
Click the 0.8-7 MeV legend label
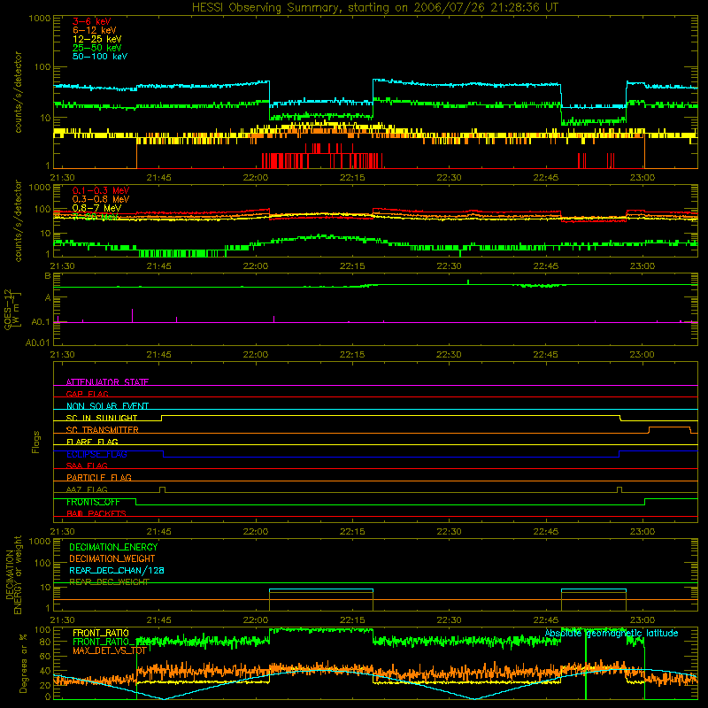[x=96, y=208]
